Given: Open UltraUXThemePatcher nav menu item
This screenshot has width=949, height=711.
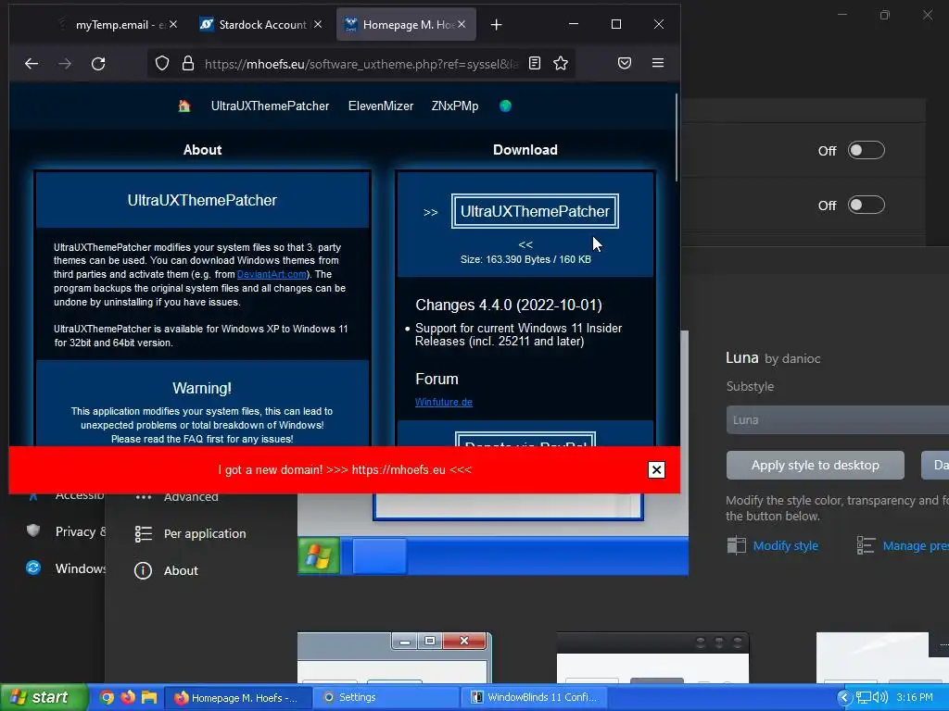Looking at the screenshot, I should [270, 106].
